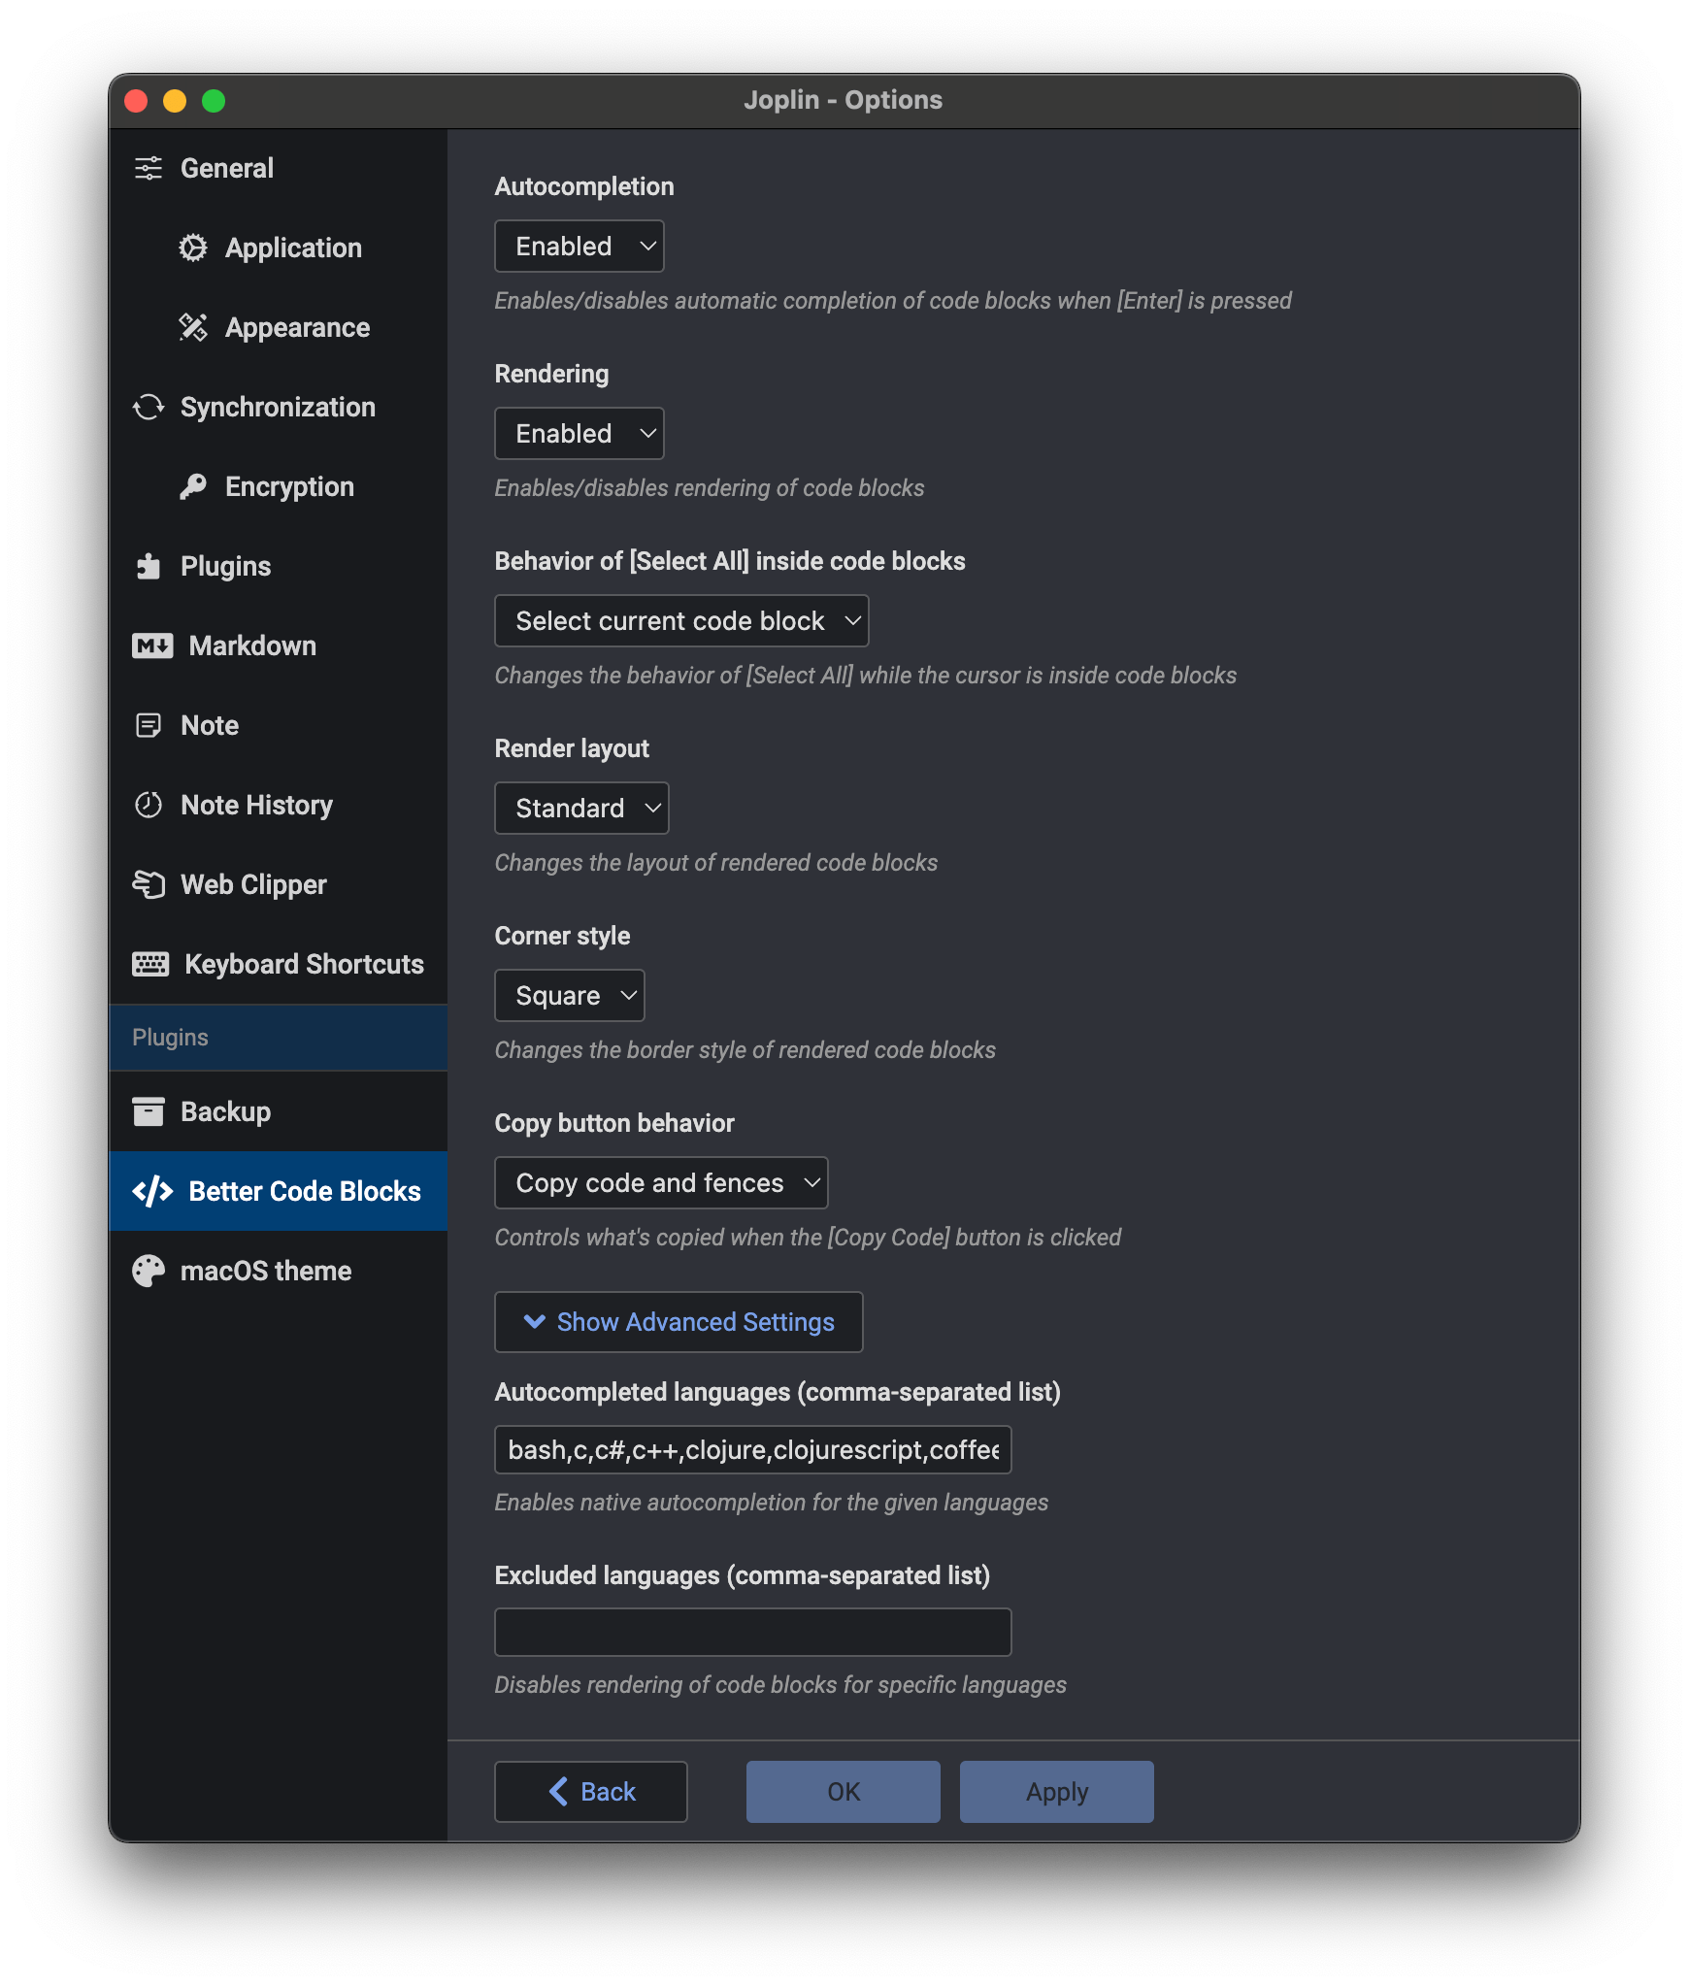Click the Plugins puzzle piece icon
The height and width of the screenshot is (1986, 1689).
tap(149, 566)
